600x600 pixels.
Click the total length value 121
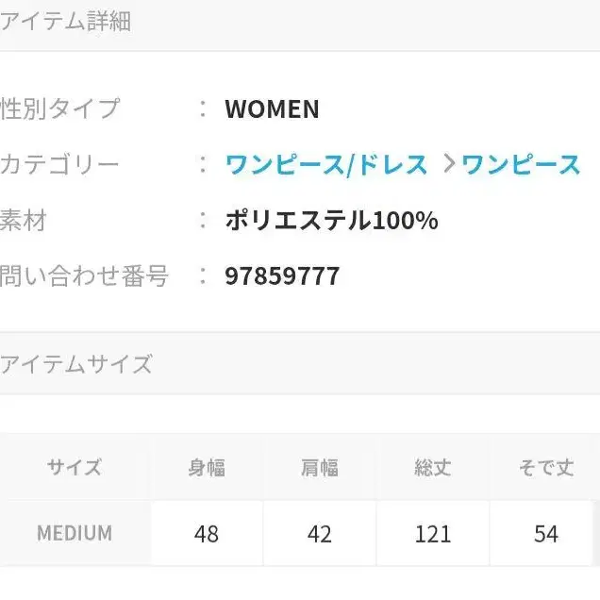[x=433, y=534]
